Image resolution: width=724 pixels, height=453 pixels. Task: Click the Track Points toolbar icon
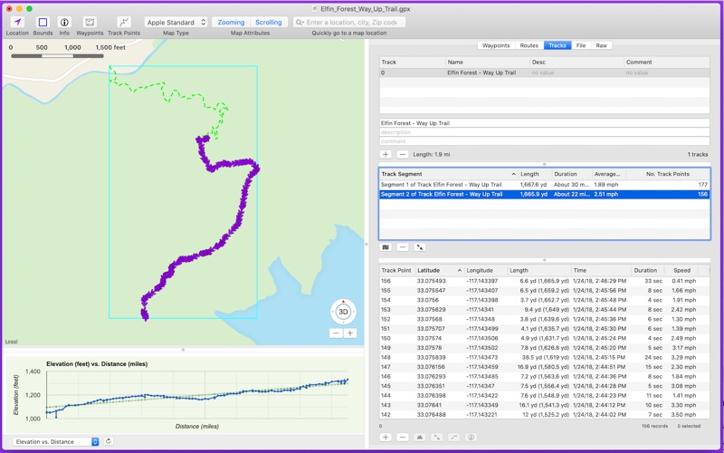(124, 22)
